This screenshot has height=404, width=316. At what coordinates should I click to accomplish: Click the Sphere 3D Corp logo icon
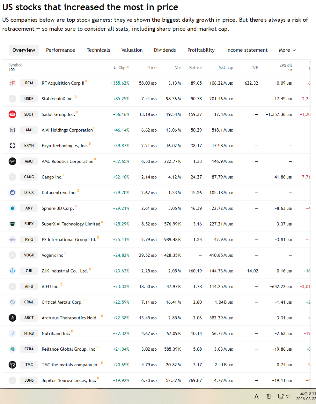(x=12, y=208)
